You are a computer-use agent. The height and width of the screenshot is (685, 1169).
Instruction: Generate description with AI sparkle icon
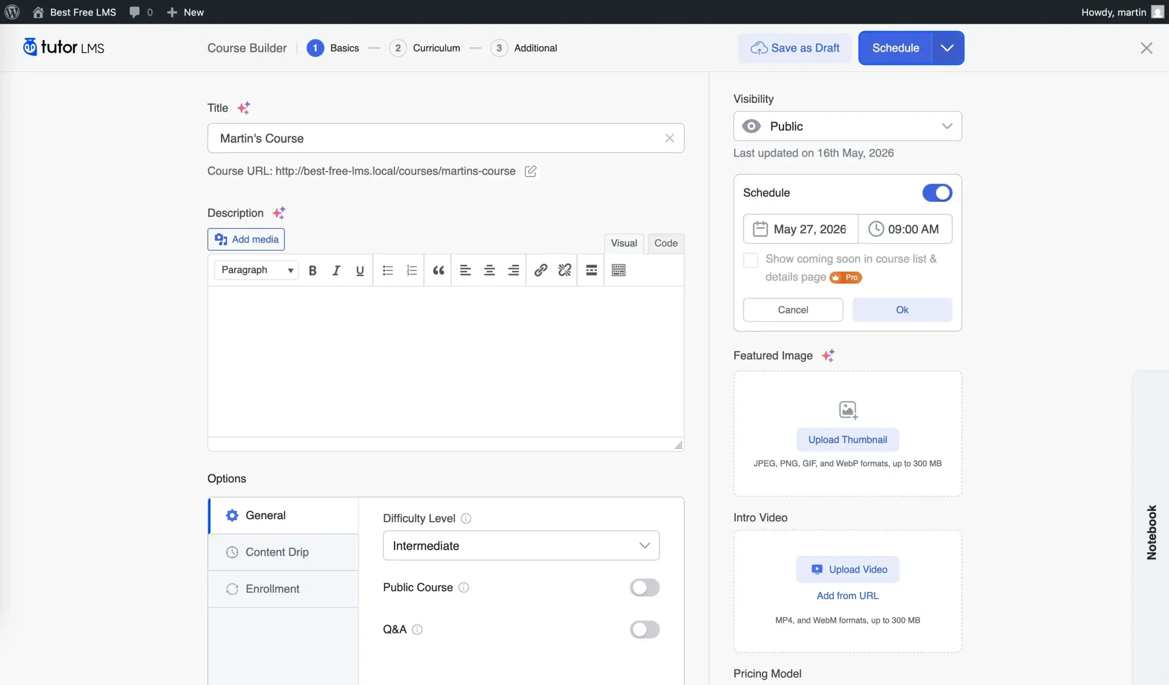pos(279,213)
